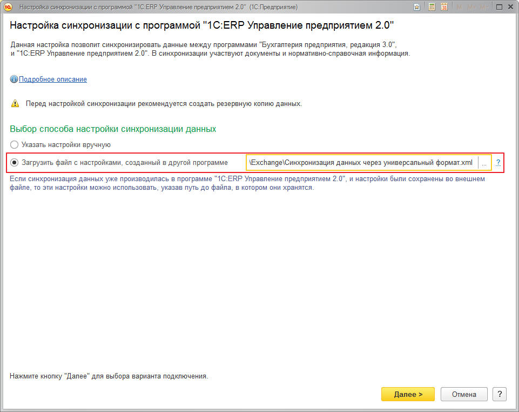Viewport: 519px width, 412px height.
Task: Open blue '?' hint next to file path
Action: tap(498, 162)
